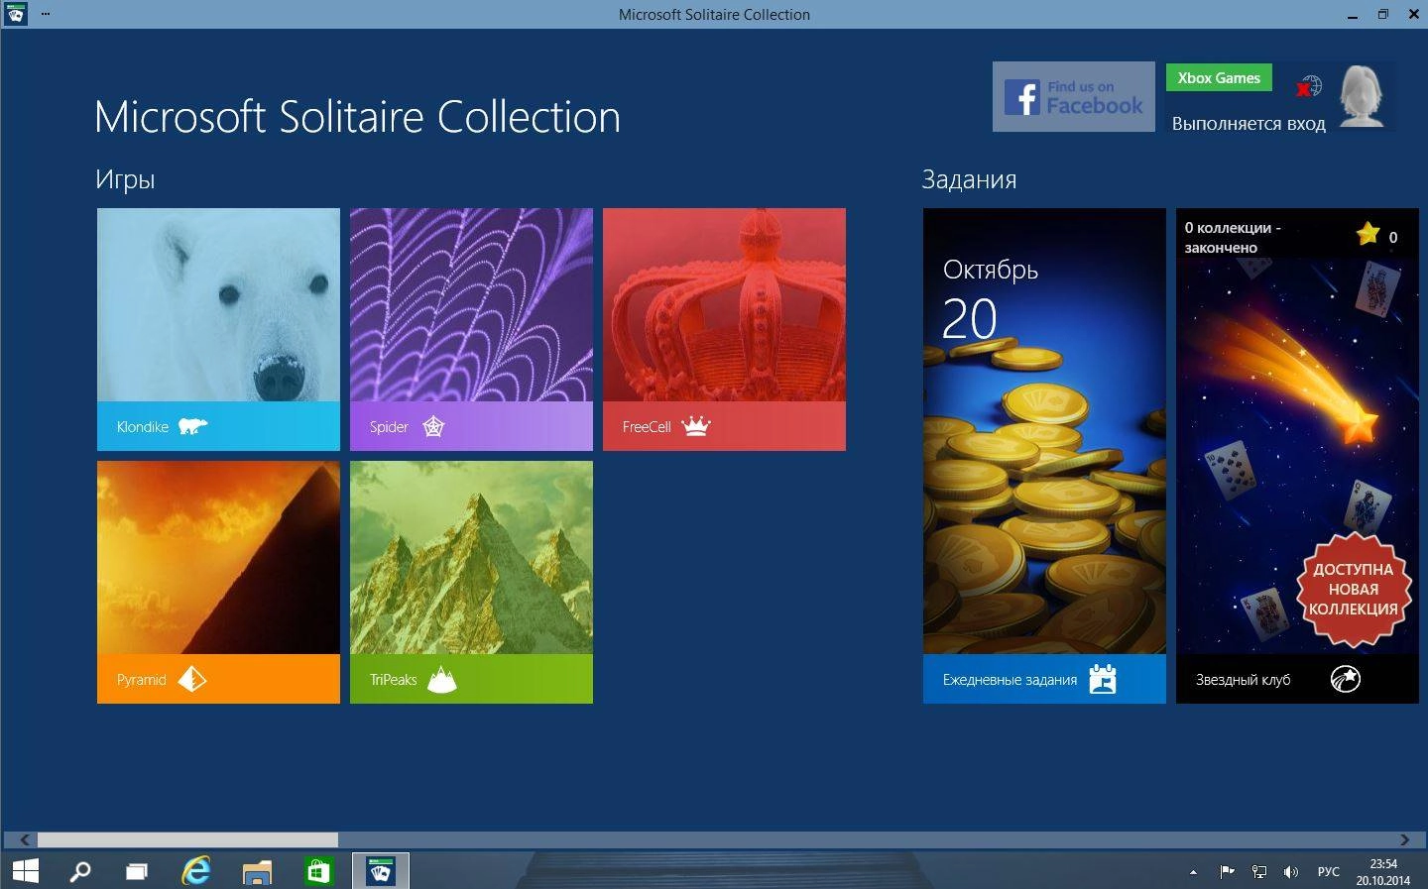Open the Pyramid game tile image

tap(218, 557)
